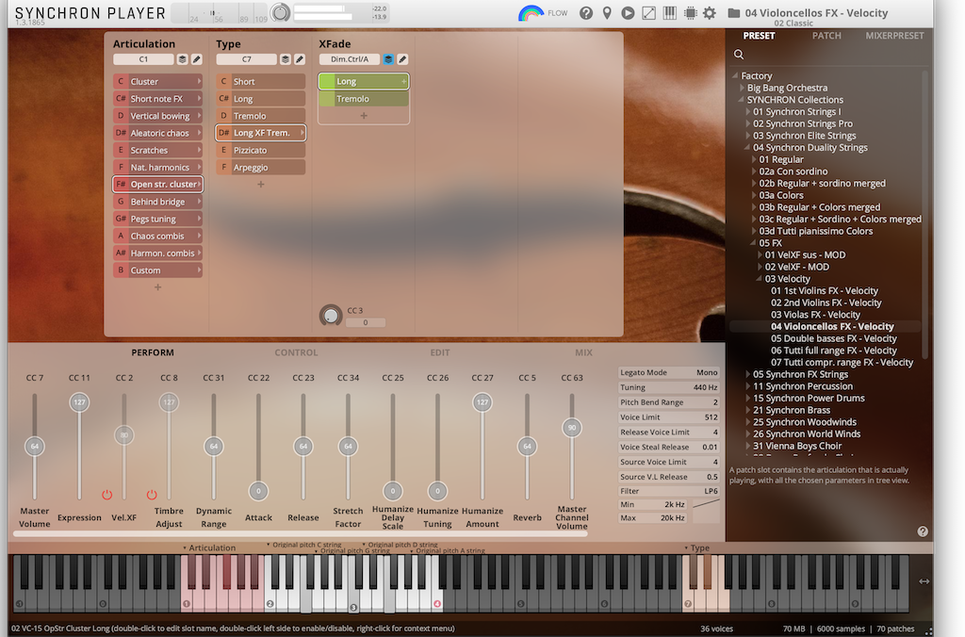Image resolution: width=965 pixels, height=637 pixels.
Task: Switch to the MIXERPRESET tab
Action: pyautogui.click(x=895, y=36)
